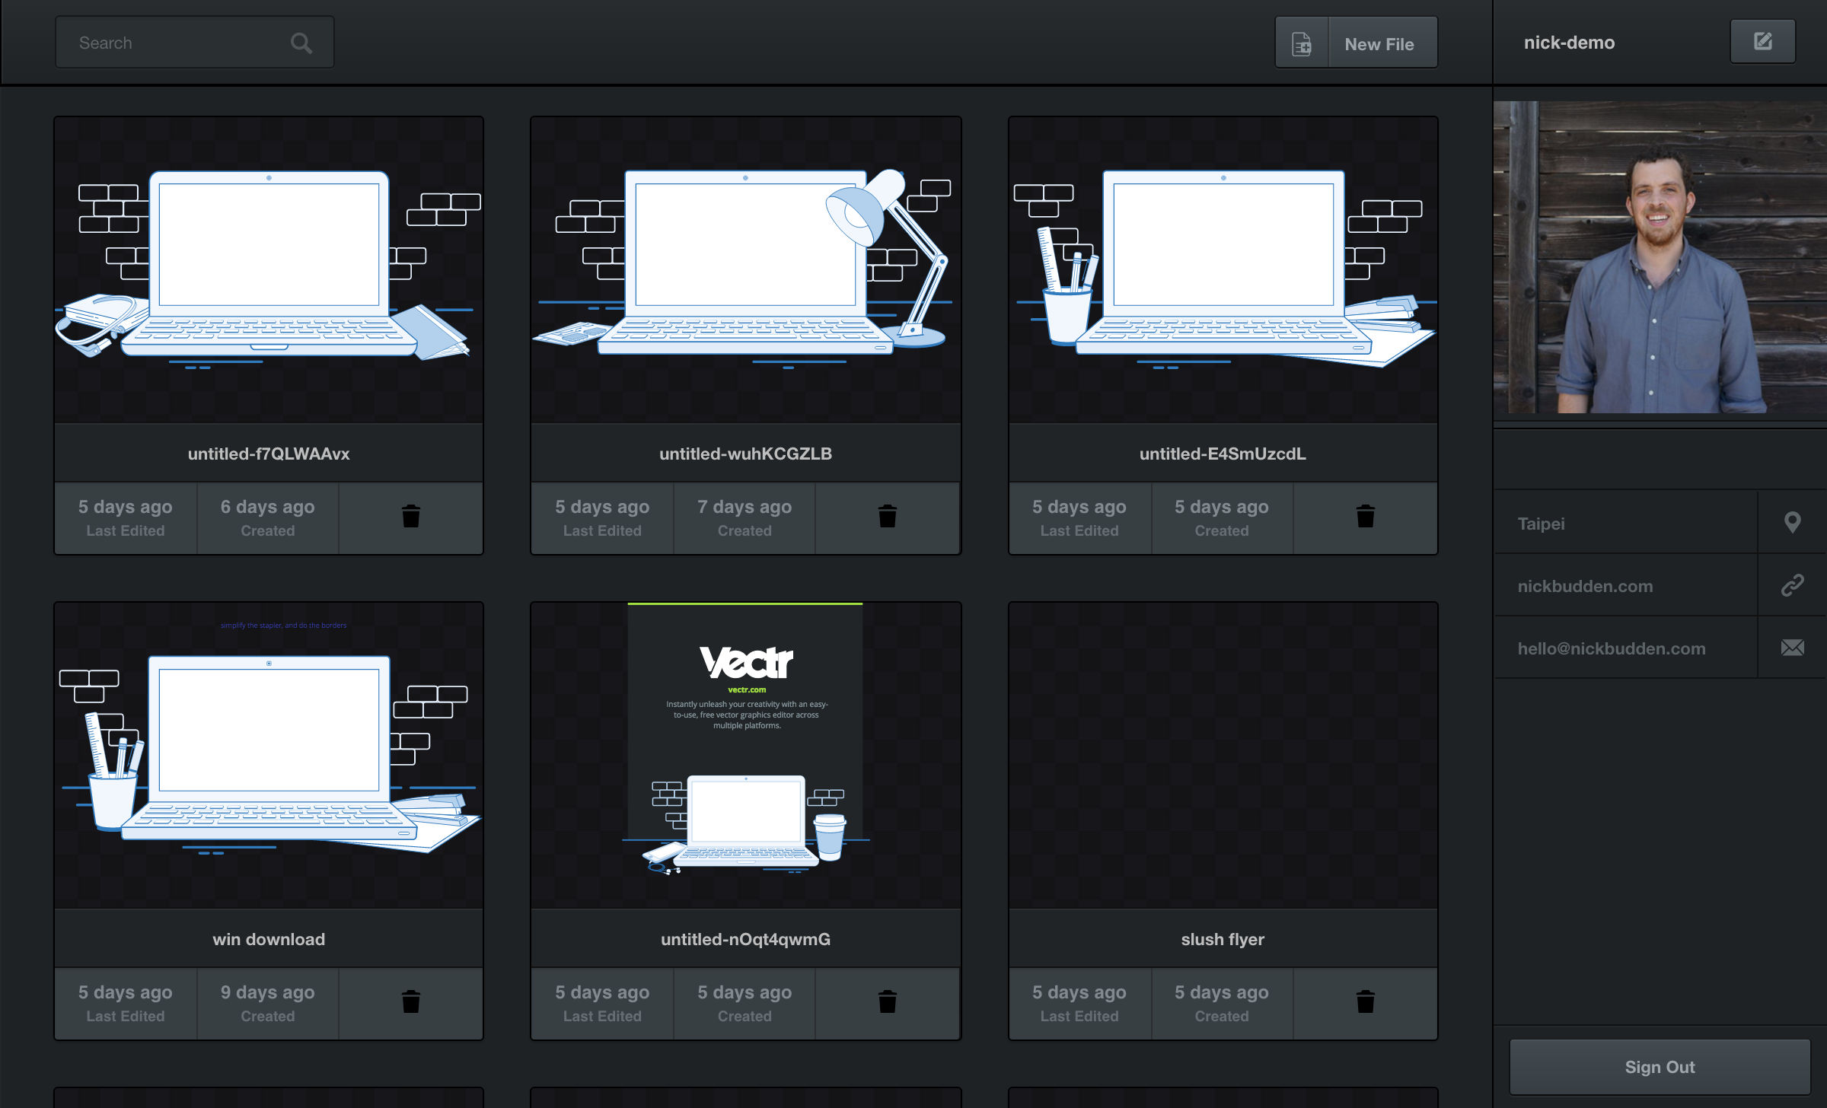The image size is (1827, 1108).
Task: Click the email envelope icon in profile
Action: click(1793, 648)
